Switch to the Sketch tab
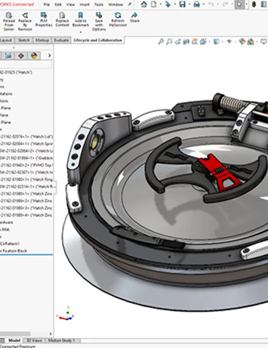The width and height of the screenshot is (268, 348). 24,40
